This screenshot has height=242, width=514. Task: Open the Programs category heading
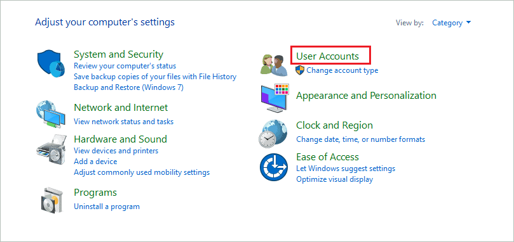[x=95, y=193]
